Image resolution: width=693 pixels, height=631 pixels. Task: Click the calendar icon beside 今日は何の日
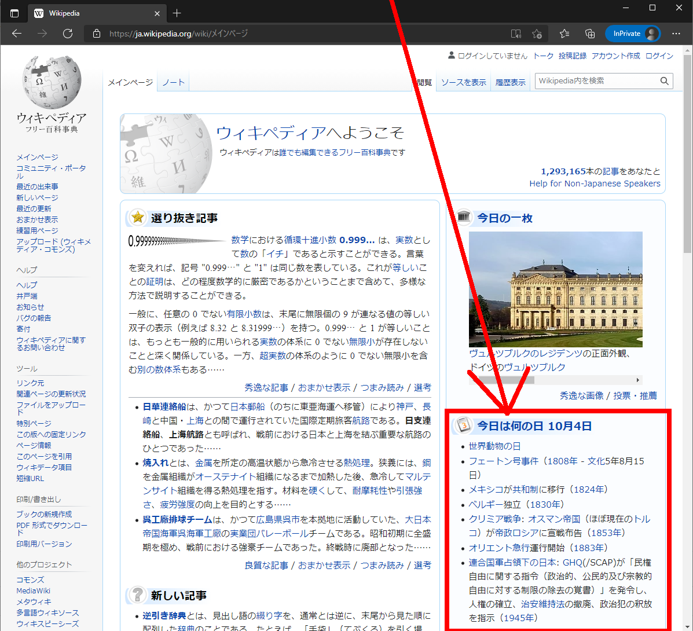[463, 425]
